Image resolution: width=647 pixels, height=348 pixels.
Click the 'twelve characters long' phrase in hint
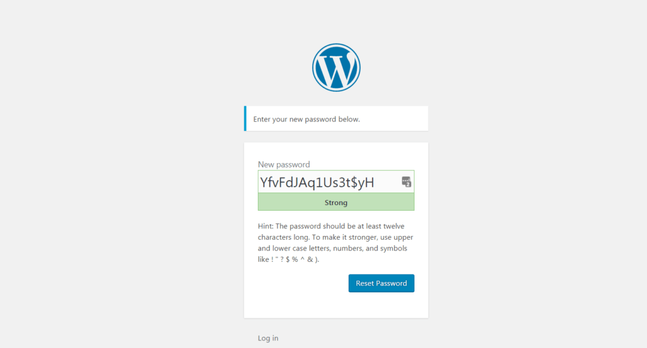(336, 232)
